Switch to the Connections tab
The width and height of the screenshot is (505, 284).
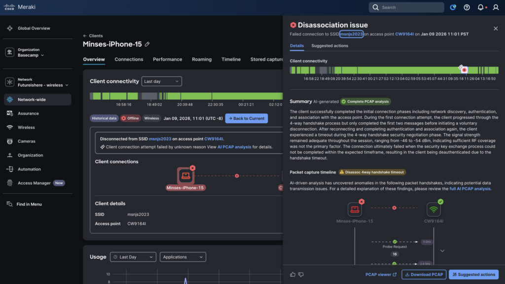pos(129,59)
